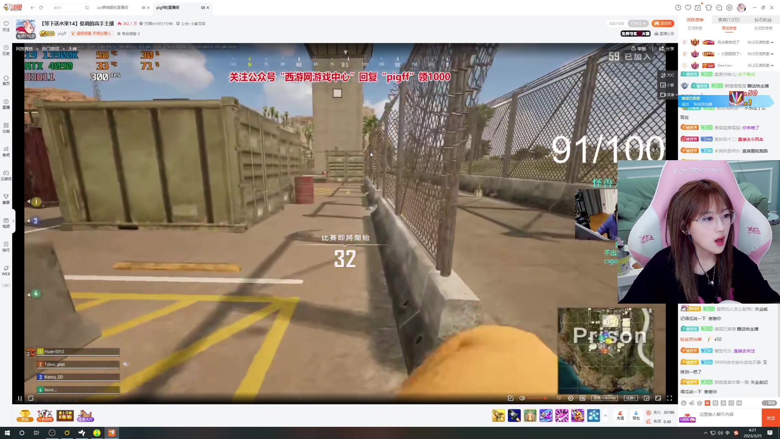
Task: Mute the player volume speaker icon
Action: [522, 398]
